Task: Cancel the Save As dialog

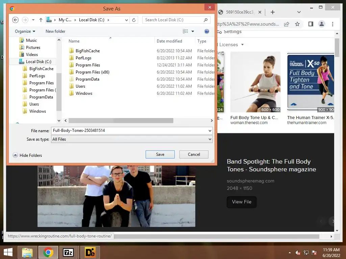Action: pos(194,154)
